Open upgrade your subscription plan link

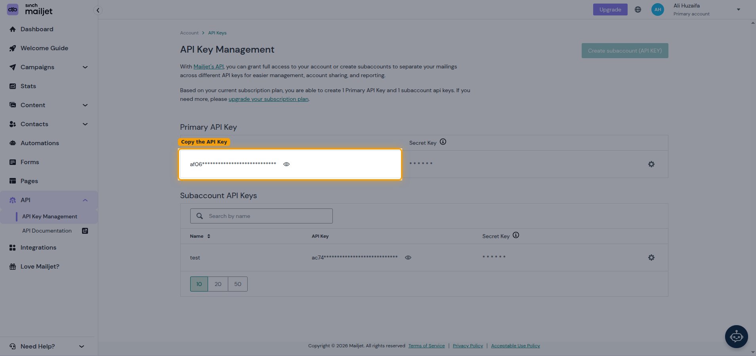[268, 99]
